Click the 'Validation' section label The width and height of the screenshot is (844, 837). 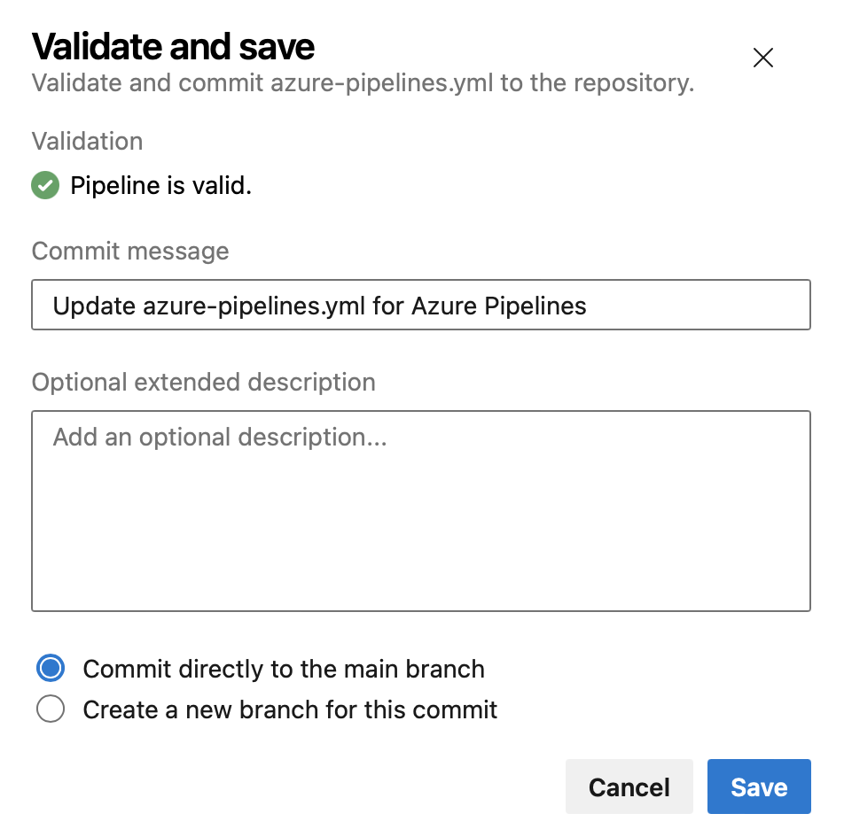click(87, 142)
